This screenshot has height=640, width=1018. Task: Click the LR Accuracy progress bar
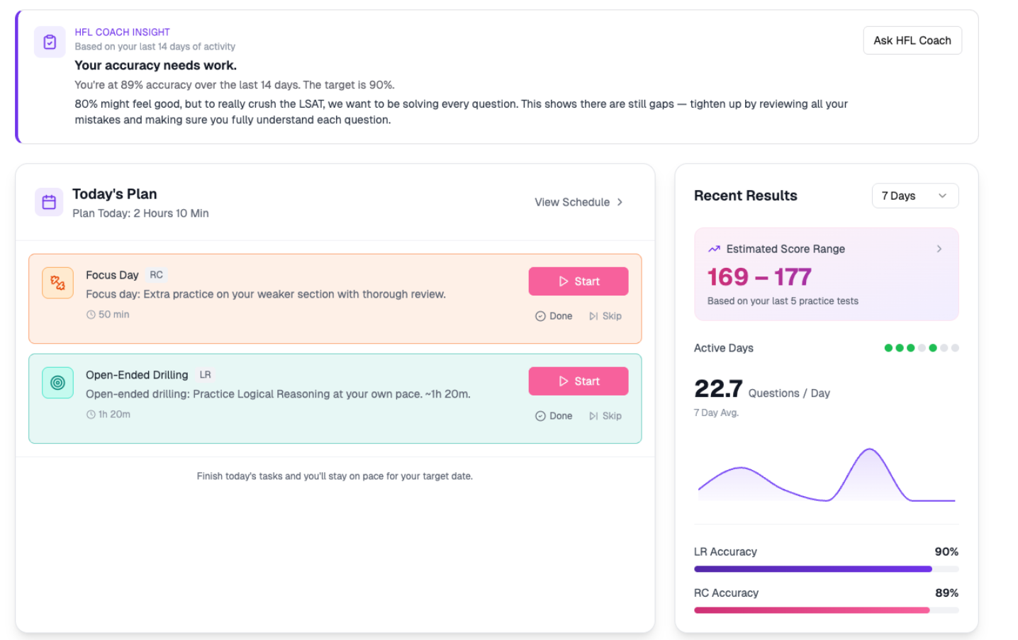point(826,569)
